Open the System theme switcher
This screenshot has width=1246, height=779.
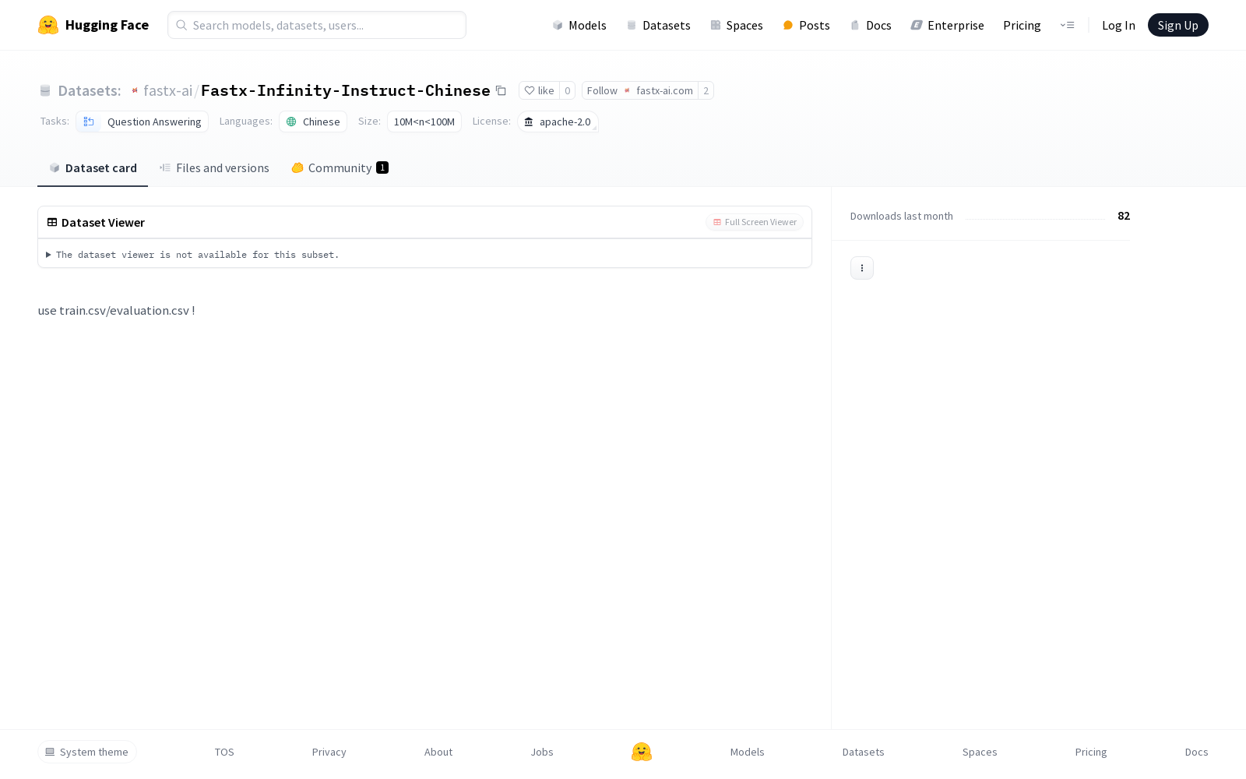pyautogui.click(x=87, y=752)
